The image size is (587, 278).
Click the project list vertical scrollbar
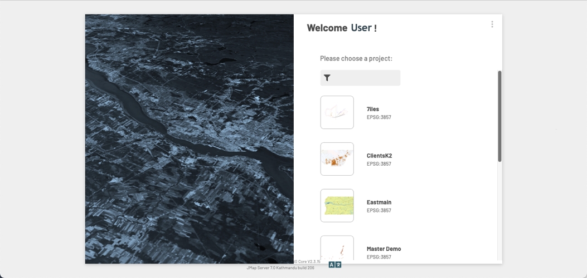499,116
